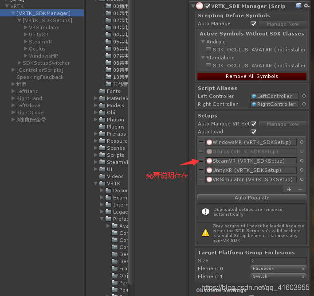Toggle VRTK SDK Manager component enabled checkbox
The height and width of the screenshot is (296, 314).
(x=207, y=6)
